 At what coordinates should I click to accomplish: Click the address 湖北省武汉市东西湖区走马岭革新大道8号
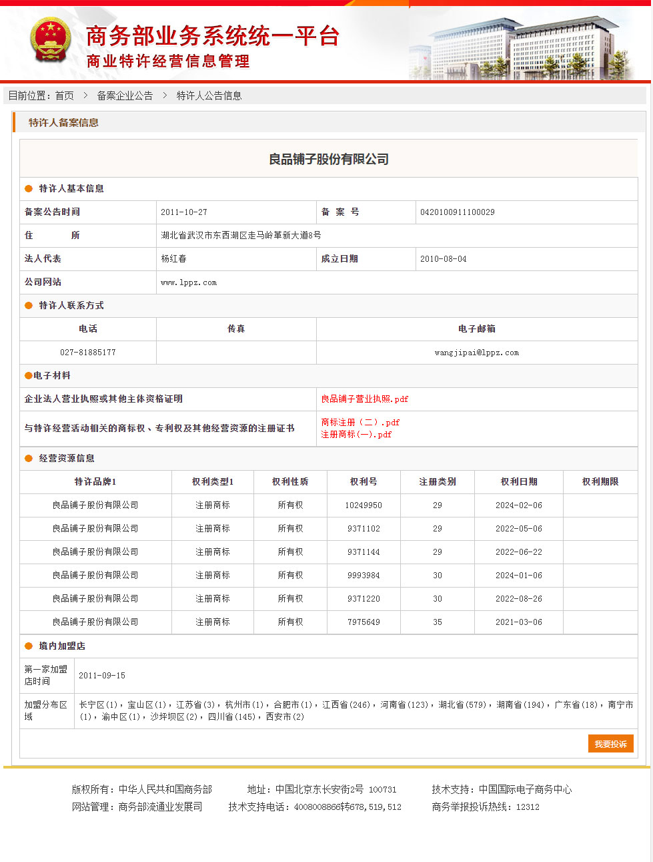coord(241,236)
